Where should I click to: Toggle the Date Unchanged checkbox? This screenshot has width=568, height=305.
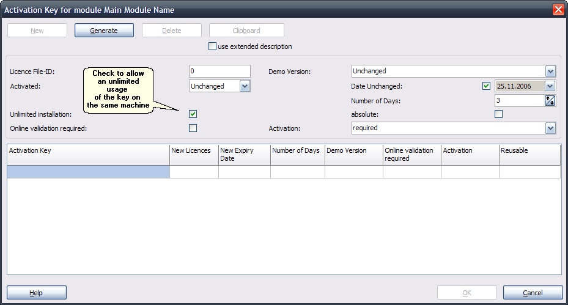click(x=487, y=86)
